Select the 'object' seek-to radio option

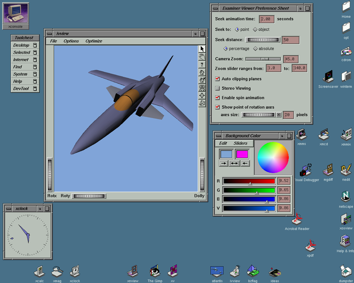[255, 29]
